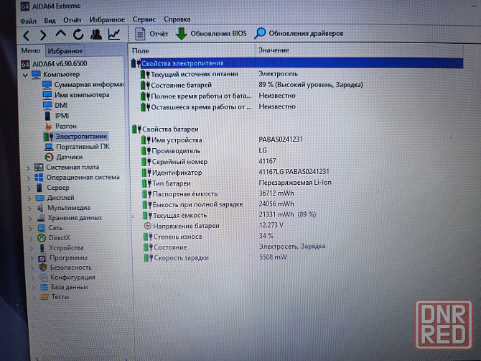Screen dimensions: 481x361
Task: Open the Датчики gauge icon item
Action: click(x=49, y=157)
